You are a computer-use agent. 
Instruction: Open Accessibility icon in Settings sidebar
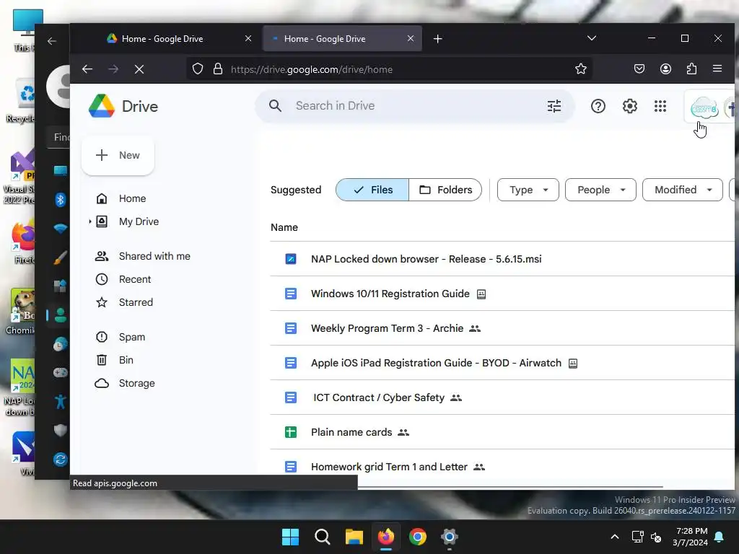click(x=61, y=402)
